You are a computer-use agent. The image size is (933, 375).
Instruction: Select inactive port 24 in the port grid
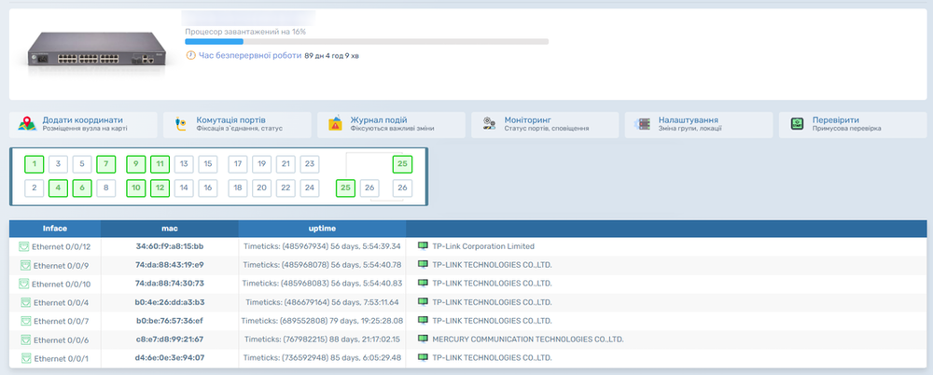pyautogui.click(x=310, y=187)
